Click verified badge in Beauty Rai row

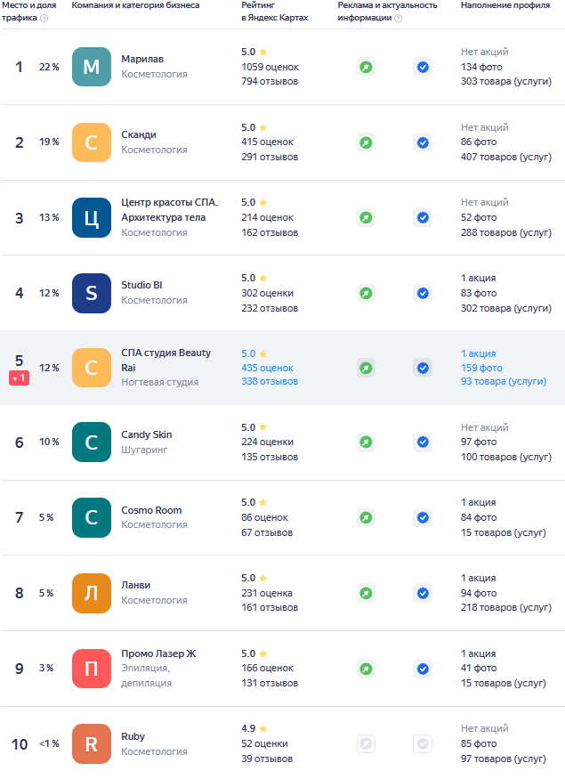click(x=423, y=369)
